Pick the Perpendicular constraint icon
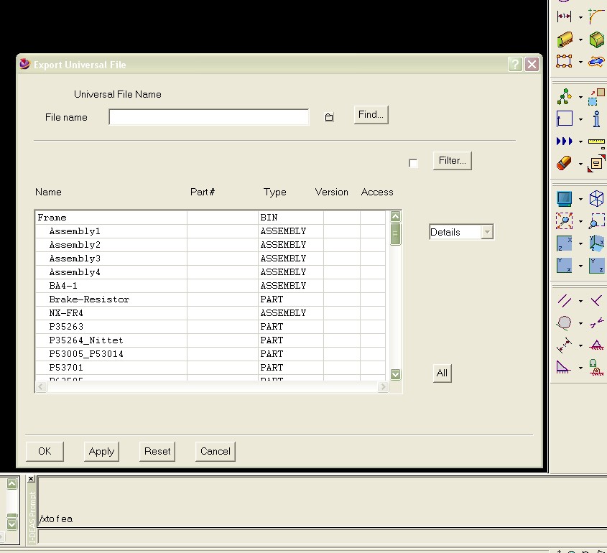This screenshot has width=607, height=553. (x=596, y=301)
